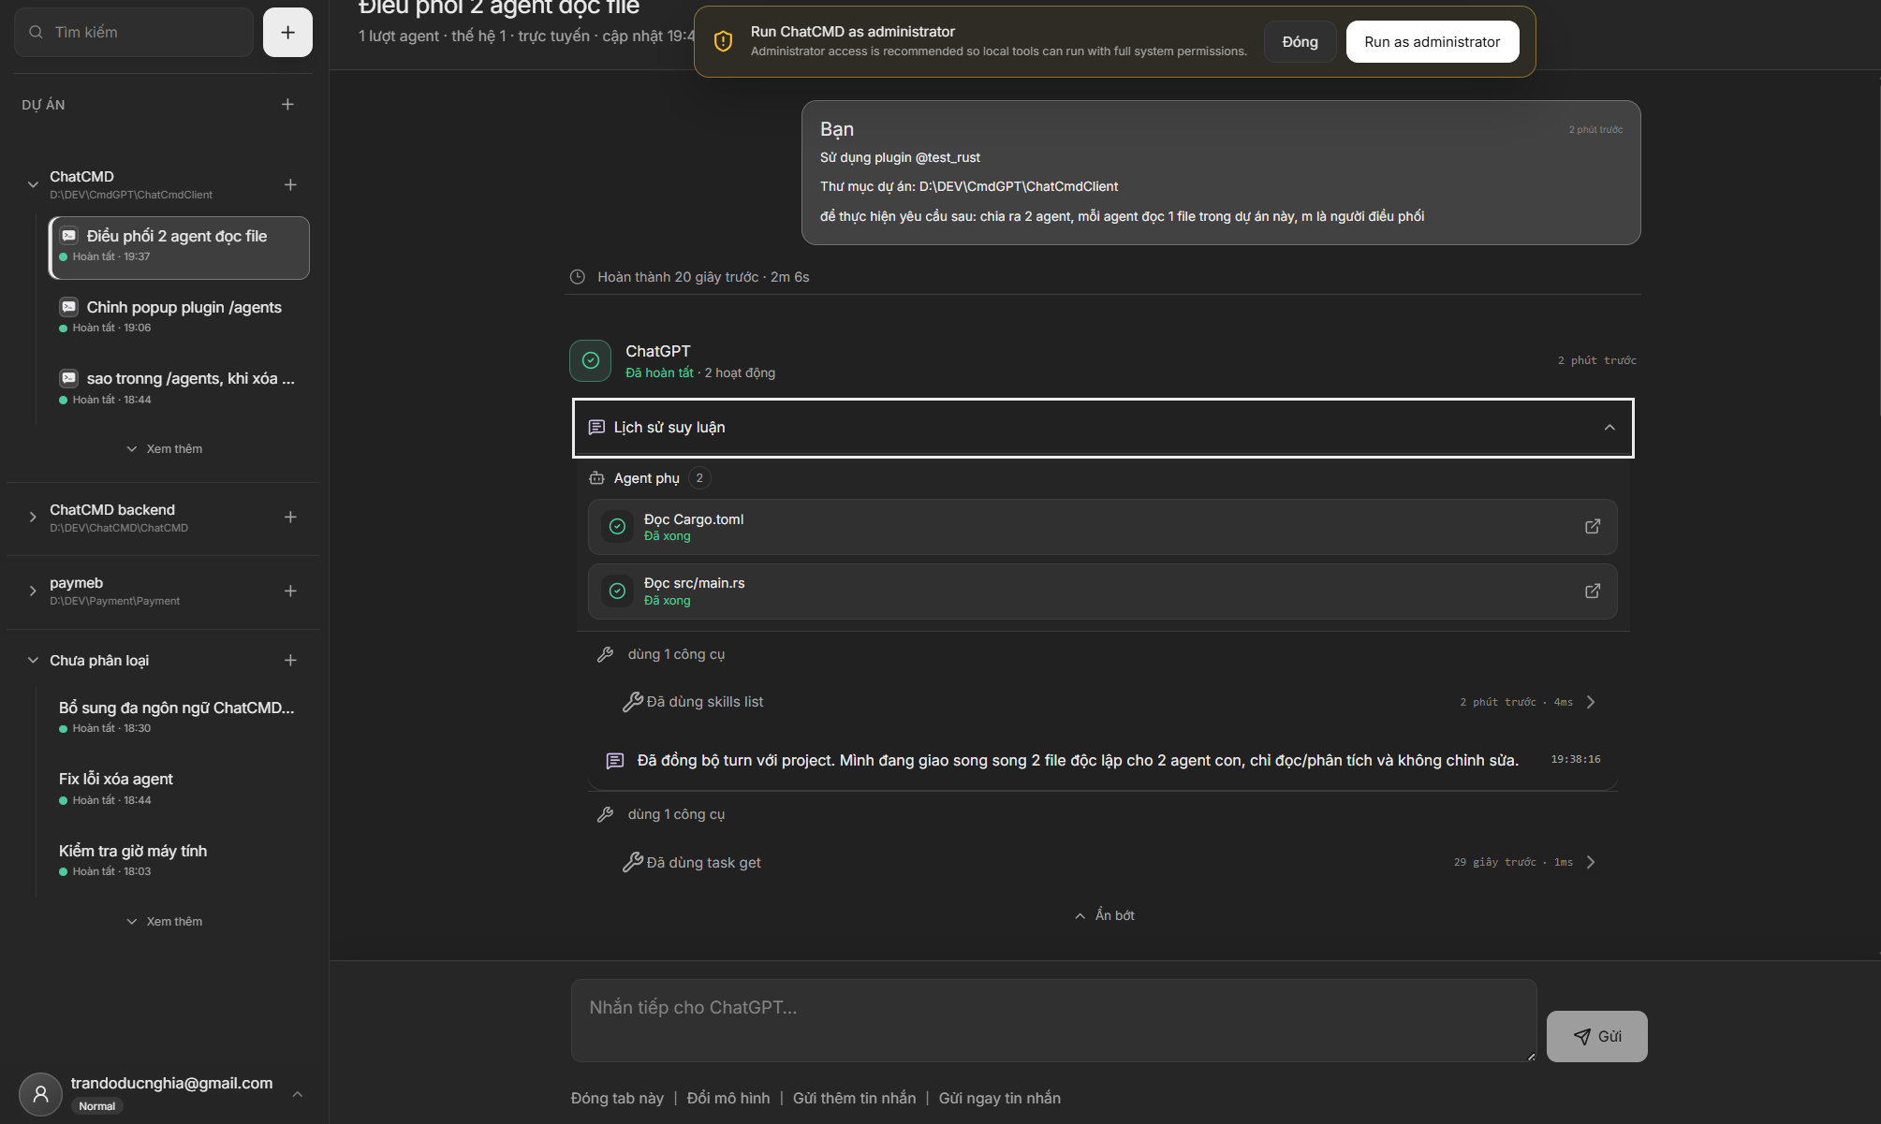Image resolution: width=1881 pixels, height=1124 pixels.
Task: Open chat Fix lỗi xóa agent
Action: coord(179,788)
